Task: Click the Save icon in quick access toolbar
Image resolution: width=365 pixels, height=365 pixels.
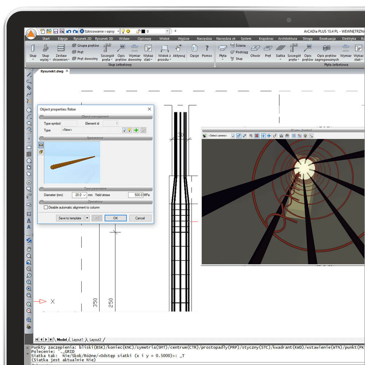Action: [55, 31]
